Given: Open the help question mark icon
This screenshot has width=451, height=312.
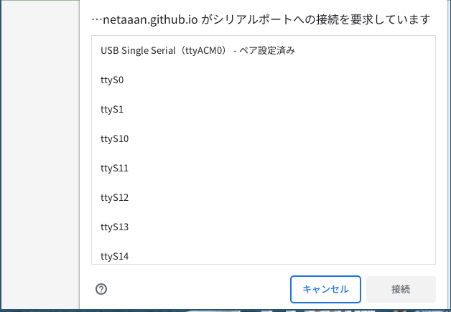Looking at the screenshot, I should pos(101,289).
